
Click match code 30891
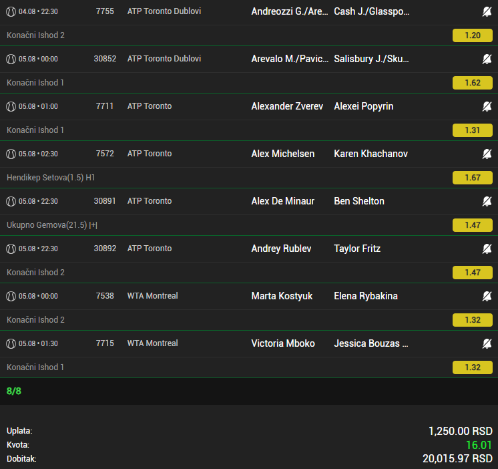click(x=105, y=201)
